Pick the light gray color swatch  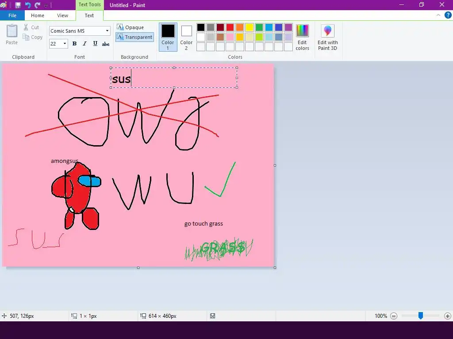(211, 37)
